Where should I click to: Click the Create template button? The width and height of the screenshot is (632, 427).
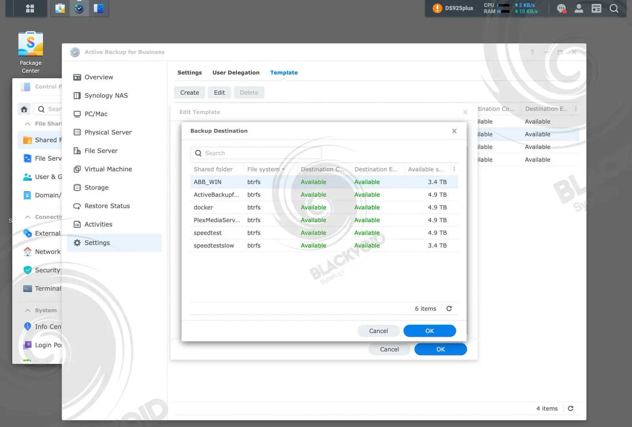click(x=190, y=93)
